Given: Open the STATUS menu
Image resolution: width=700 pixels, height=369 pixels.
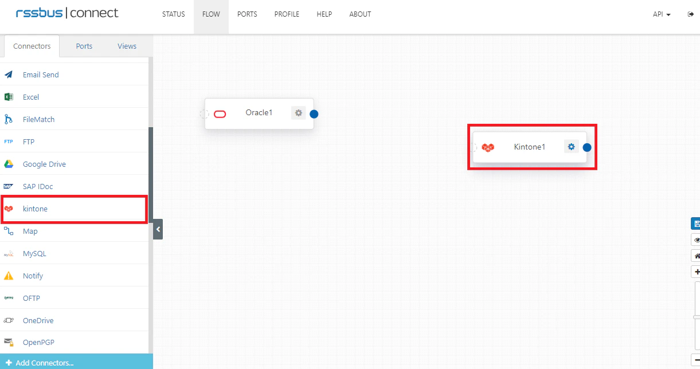Looking at the screenshot, I should [x=174, y=14].
